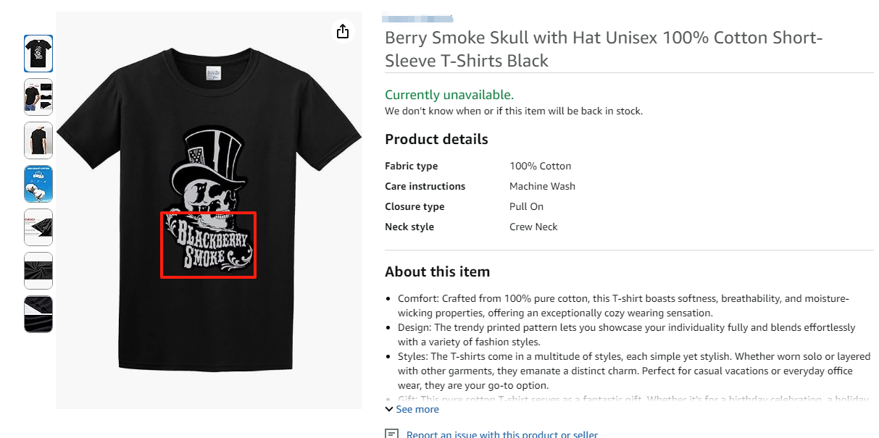Image resolution: width=879 pixels, height=438 pixels.
Task: Select the sixth thumbnail of black fabric closeup
Action: click(x=38, y=271)
